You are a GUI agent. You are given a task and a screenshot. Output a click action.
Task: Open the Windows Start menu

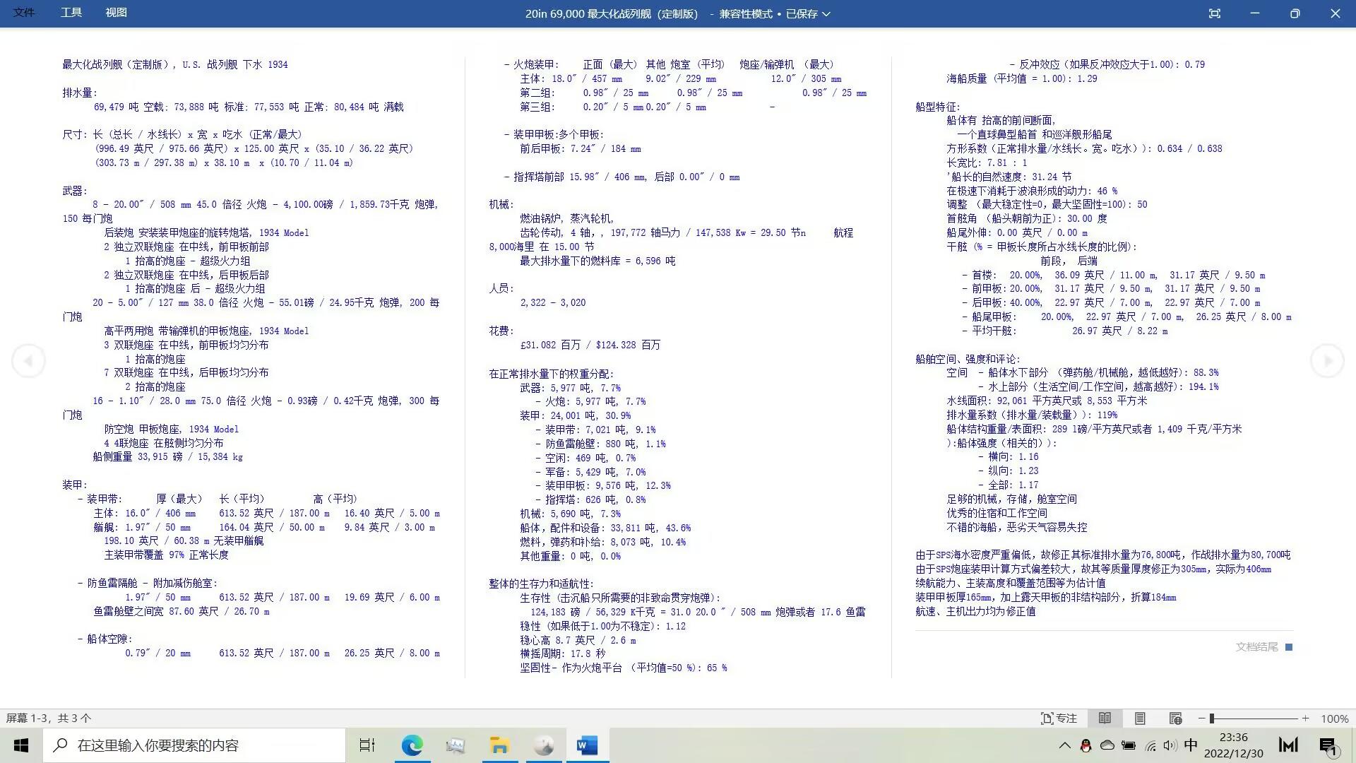pyautogui.click(x=21, y=745)
